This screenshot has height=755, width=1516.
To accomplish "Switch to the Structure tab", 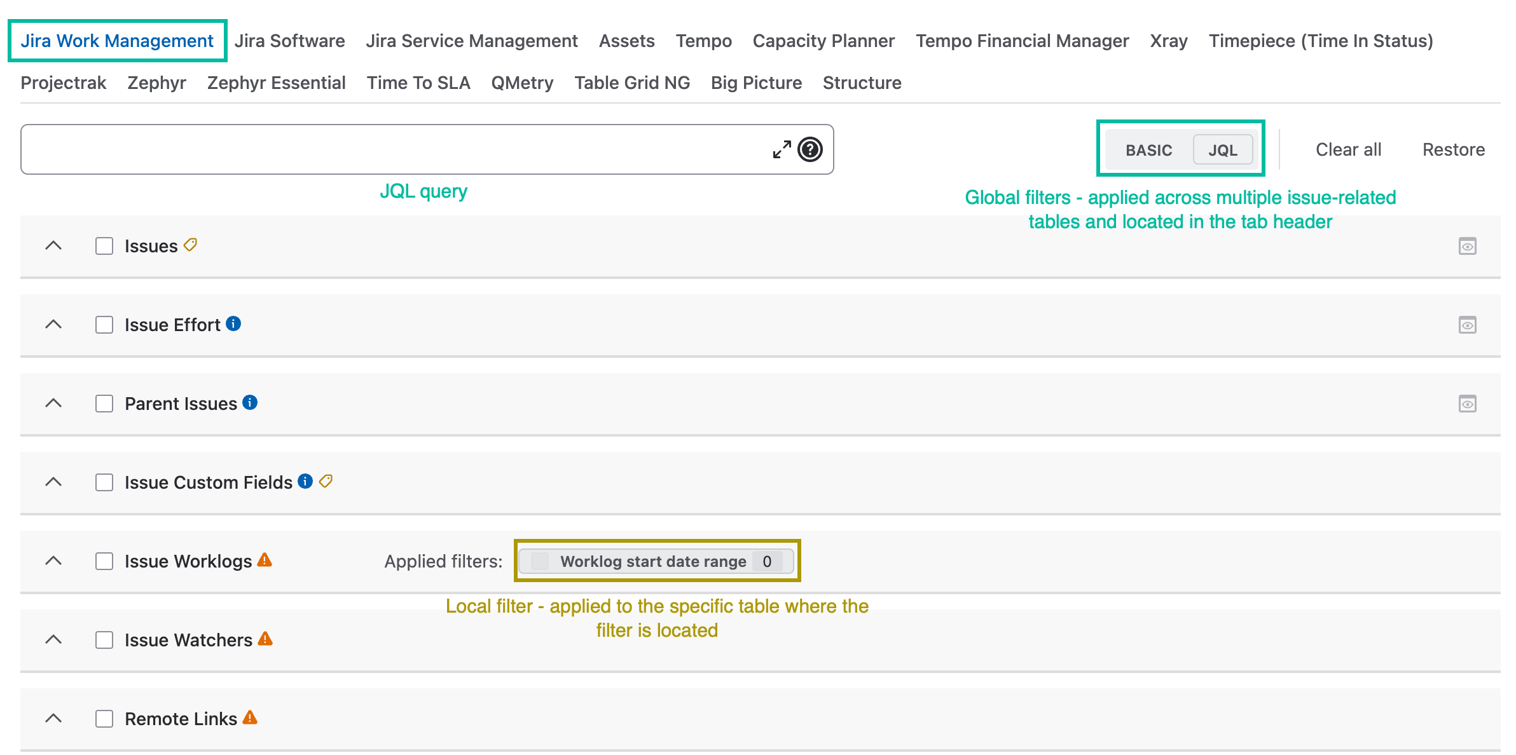I will click(x=862, y=83).
